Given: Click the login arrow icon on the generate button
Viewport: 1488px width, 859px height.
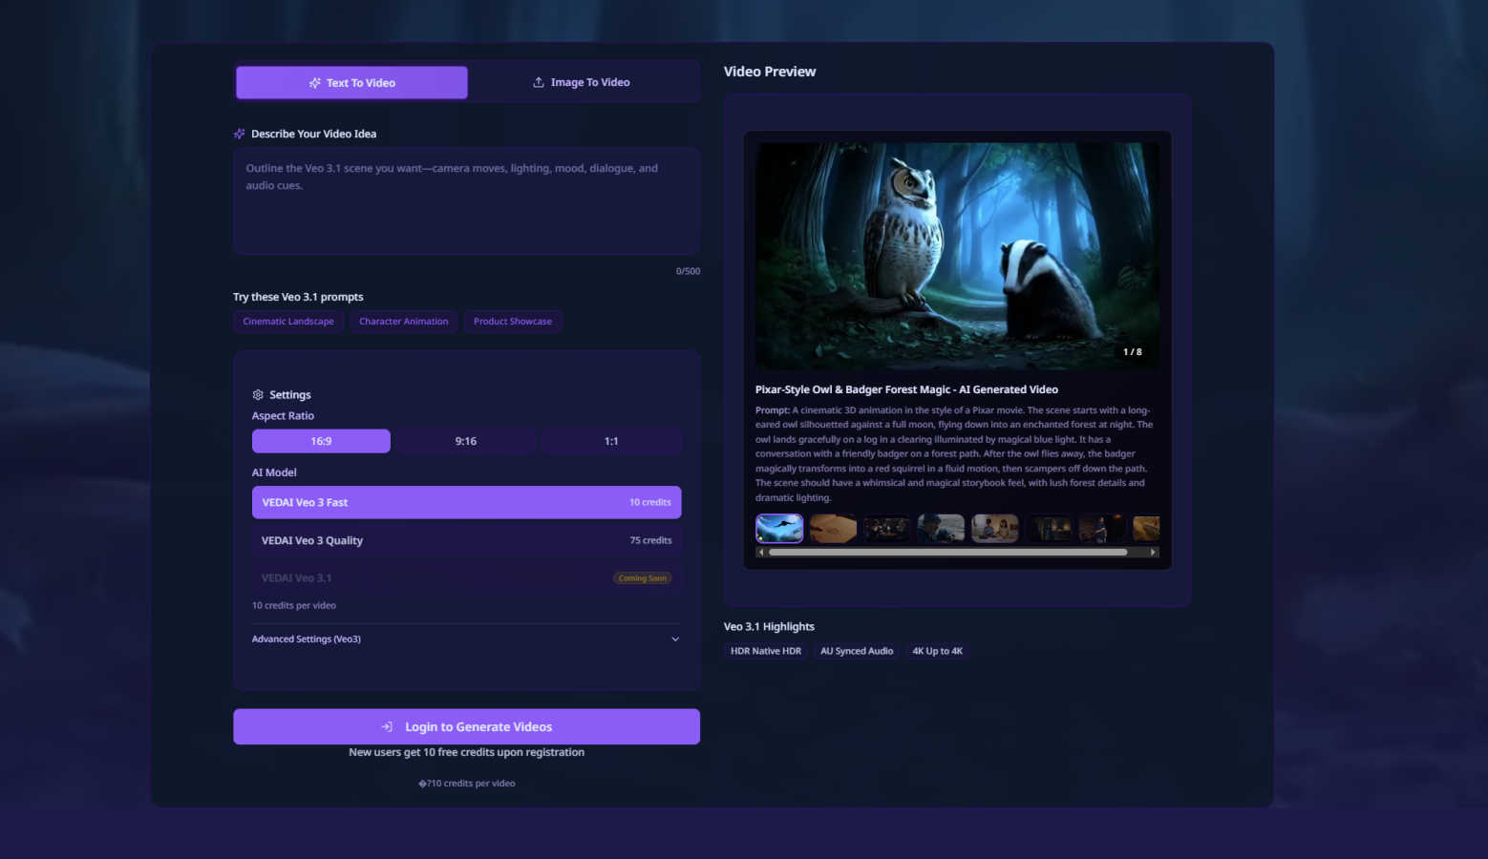Looking at the screenshot, I should click(x=387, y=727).
